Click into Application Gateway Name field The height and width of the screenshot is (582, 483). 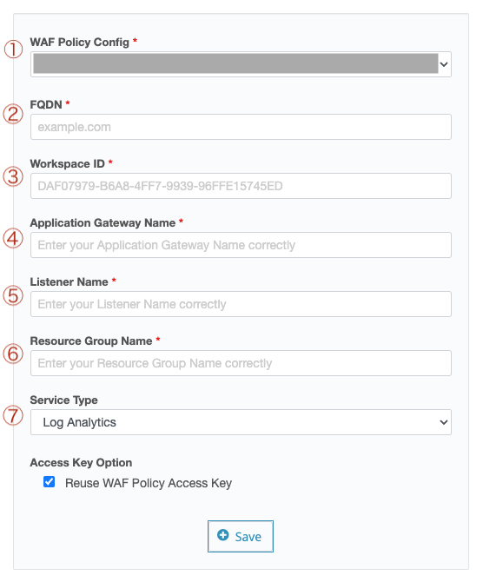(x=241, y=245)
